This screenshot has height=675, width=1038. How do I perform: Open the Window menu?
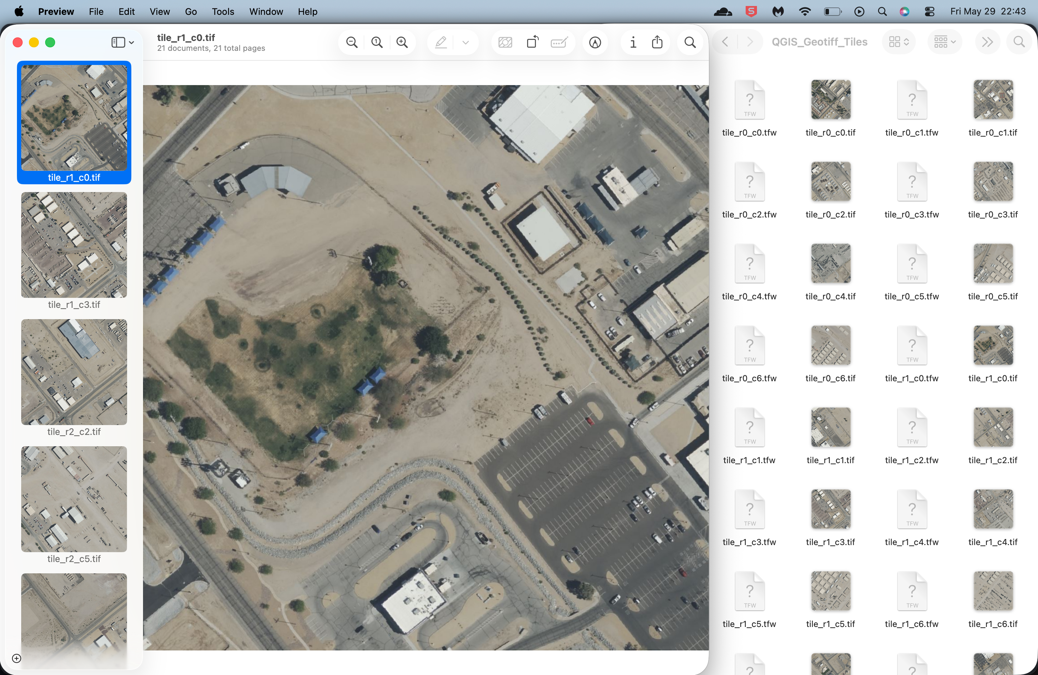[x=266, y=11]
